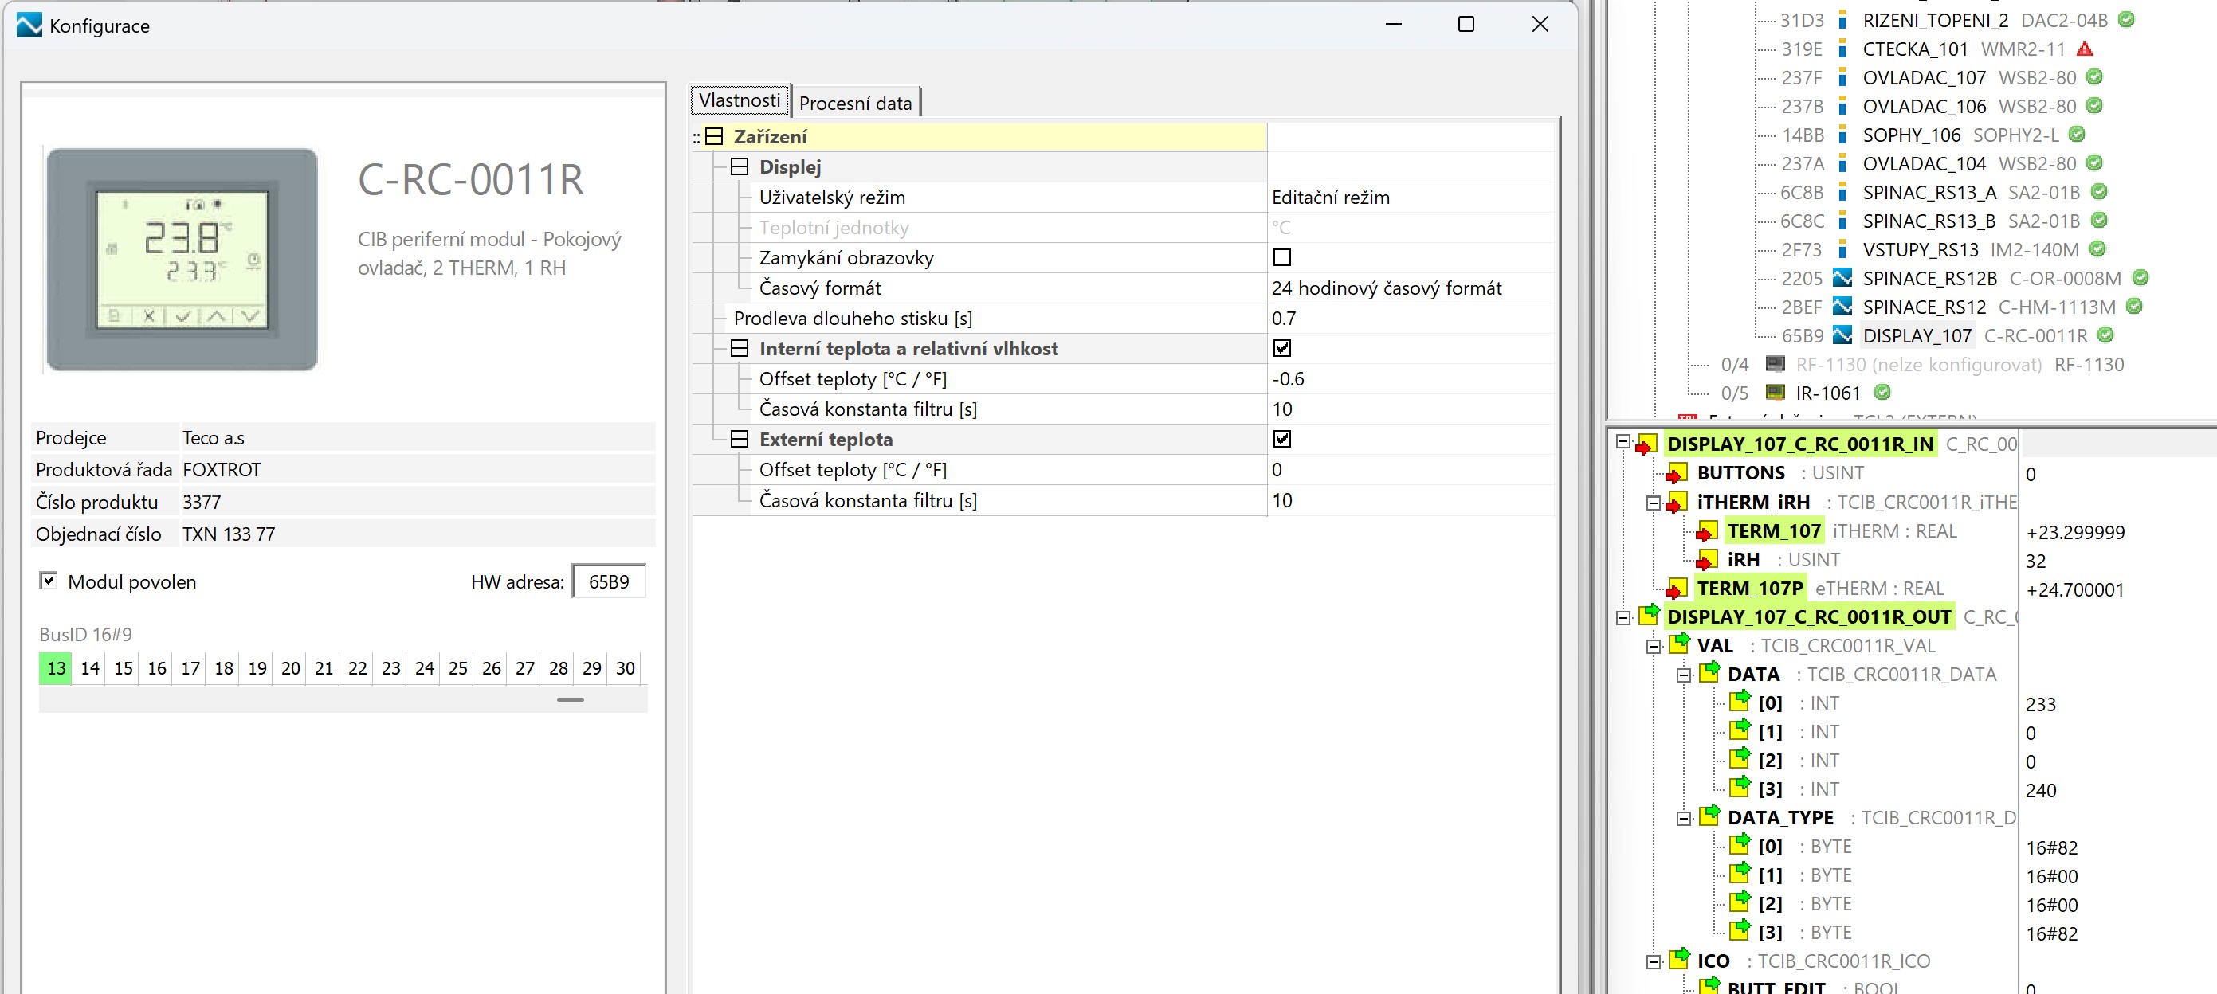Viewport: 2217px width, 994px height.
Task: Switch to the Procesní data tab
Action: tap(854, 104)
